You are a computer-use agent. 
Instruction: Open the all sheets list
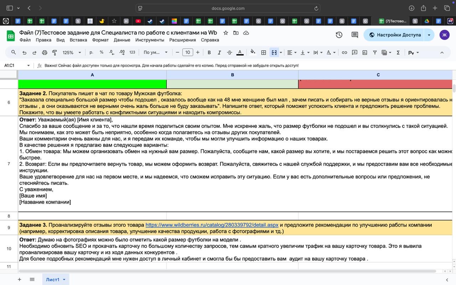32,279
